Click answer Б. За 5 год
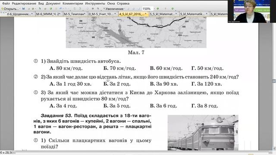Screen dimensions: 276x155 tap(117, 106)
